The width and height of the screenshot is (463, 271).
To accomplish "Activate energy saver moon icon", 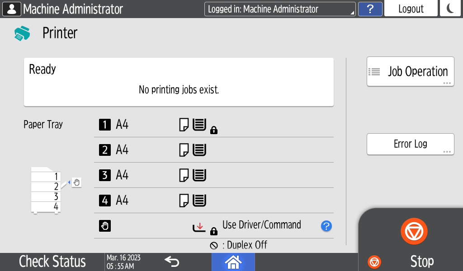I will click(450, 9).
